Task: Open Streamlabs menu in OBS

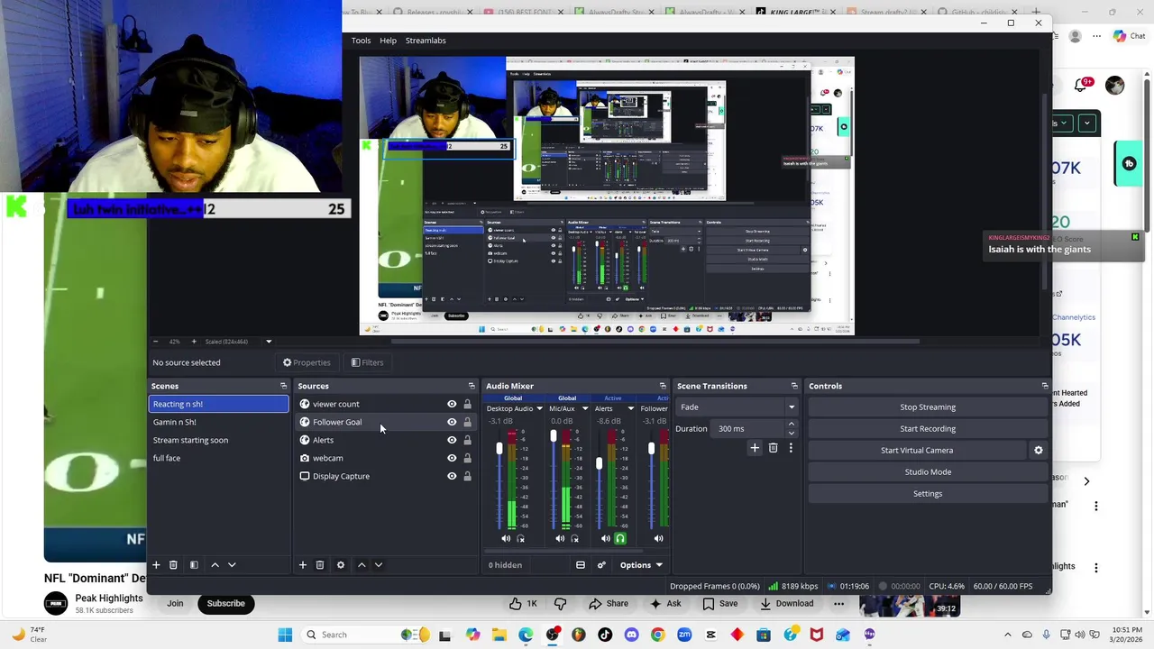Action: click(426, 41)
